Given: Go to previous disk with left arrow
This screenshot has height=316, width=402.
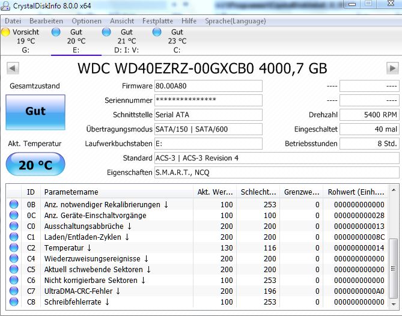Looking at the screenshot, I should 13,68.
